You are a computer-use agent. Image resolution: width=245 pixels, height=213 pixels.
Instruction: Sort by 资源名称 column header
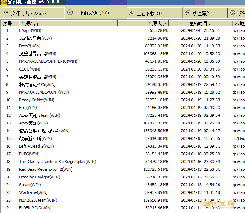pos(68,24)
